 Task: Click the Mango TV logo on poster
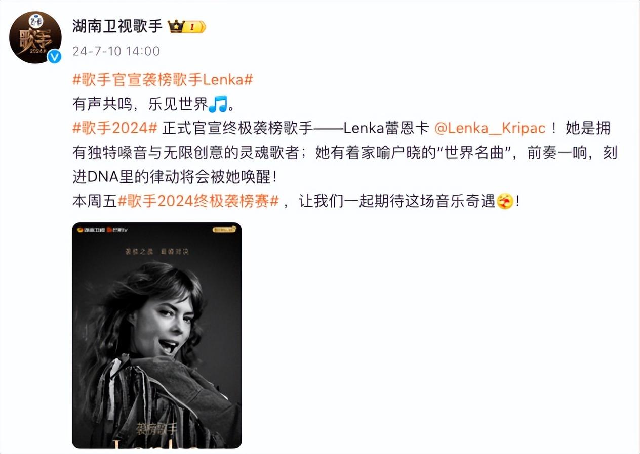point(116,230)
